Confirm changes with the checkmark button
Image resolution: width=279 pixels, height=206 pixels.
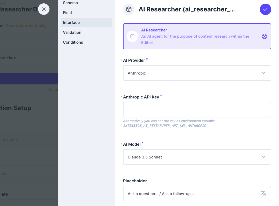tap(265, 9)
